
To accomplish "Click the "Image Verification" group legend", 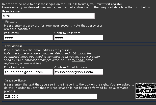I will click(x=16, y=80).
